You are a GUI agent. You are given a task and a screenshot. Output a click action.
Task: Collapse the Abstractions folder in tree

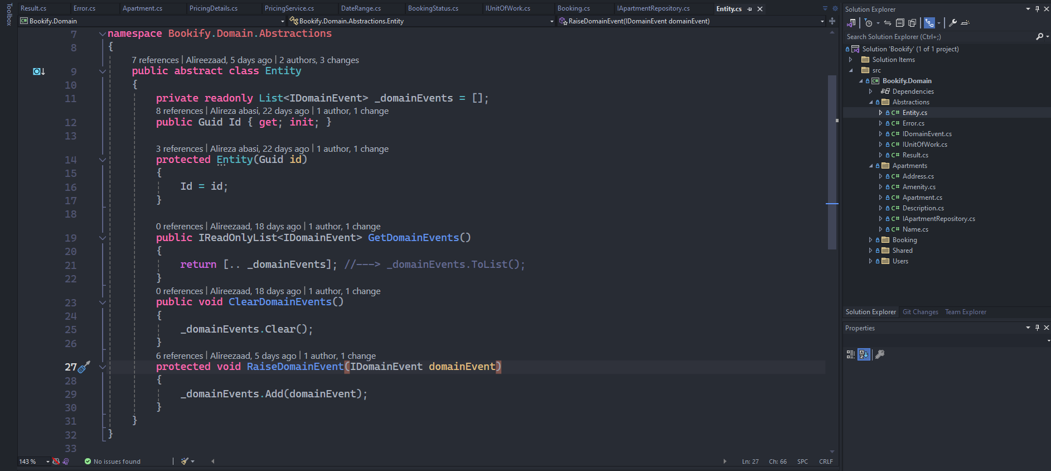click(870, 102)
